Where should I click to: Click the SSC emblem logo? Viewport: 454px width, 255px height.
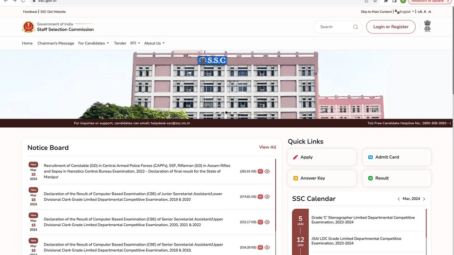28,26
